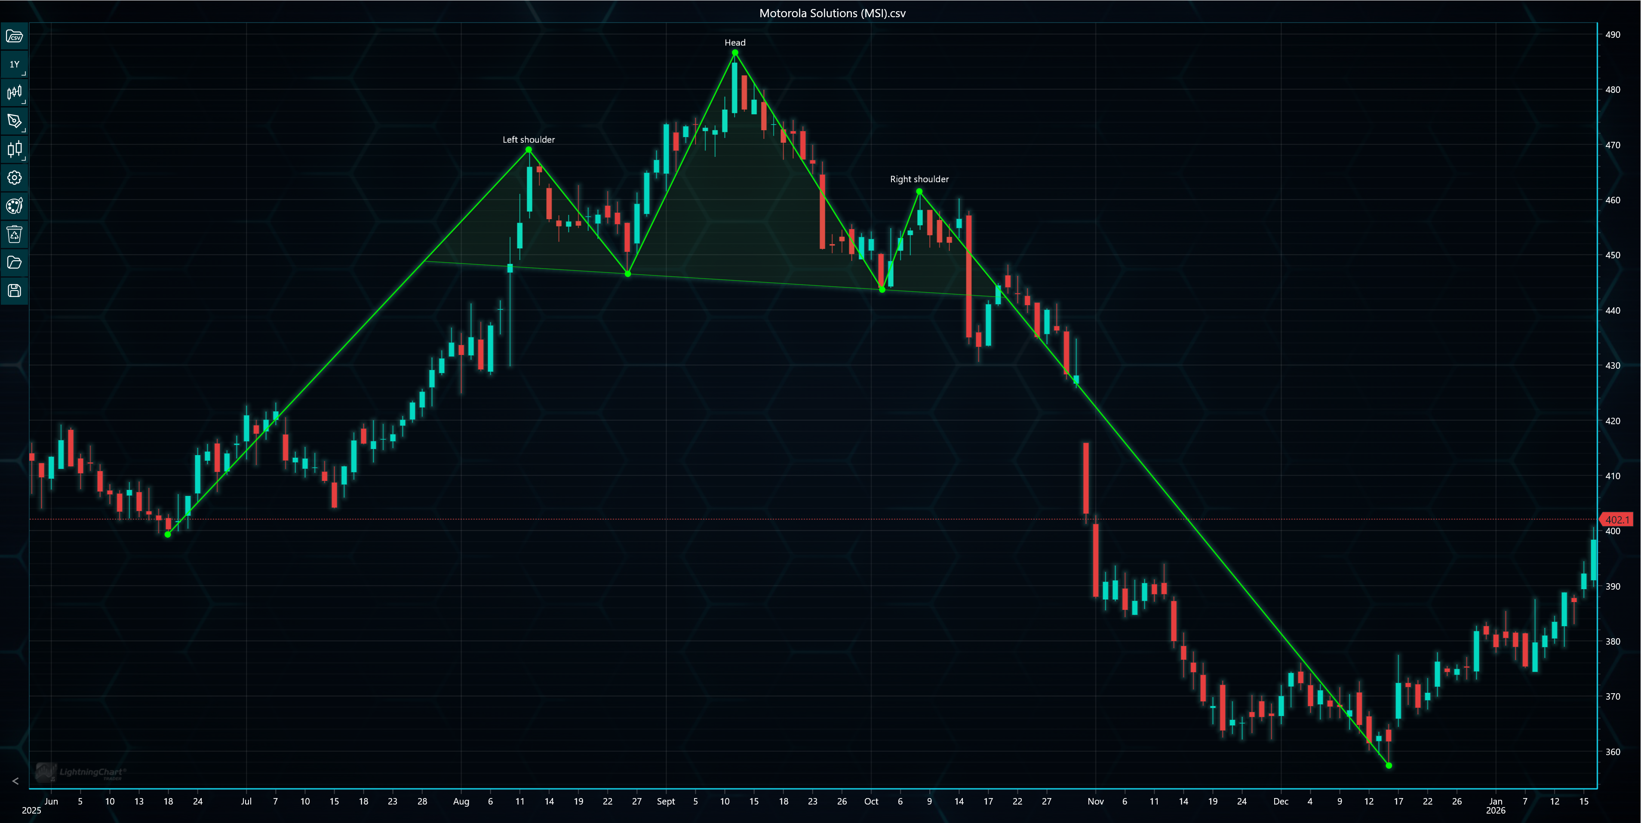Click the 490 price axis label
The image size is (1641, 823).
pyautogui.click(x=1612, y=34)
